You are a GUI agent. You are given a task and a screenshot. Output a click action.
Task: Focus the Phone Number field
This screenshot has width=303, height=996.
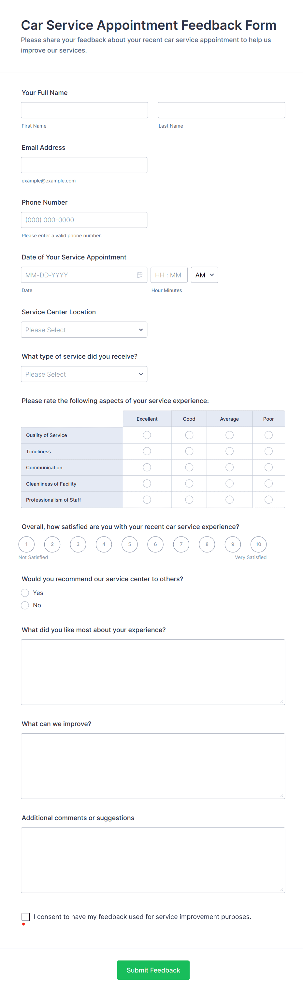tap(84, 220)
